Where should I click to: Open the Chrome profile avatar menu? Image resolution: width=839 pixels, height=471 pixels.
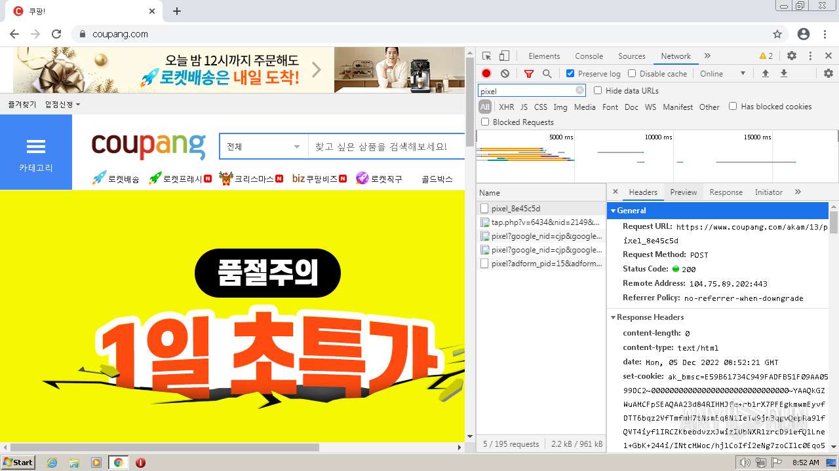coord(804,34)
